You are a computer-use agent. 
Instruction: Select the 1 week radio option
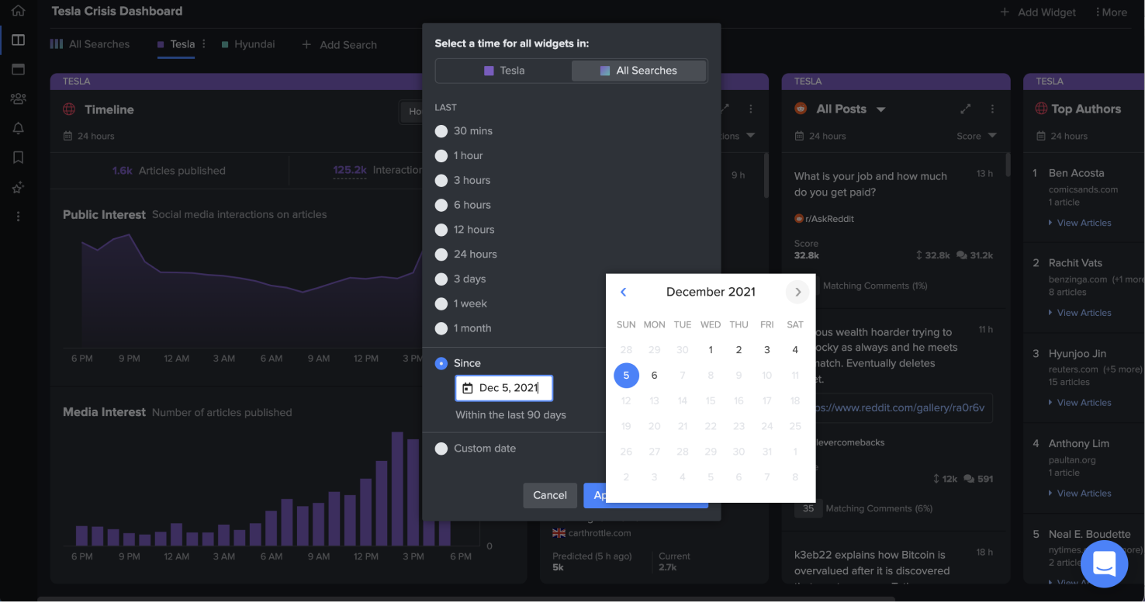[x=441, y=304]
